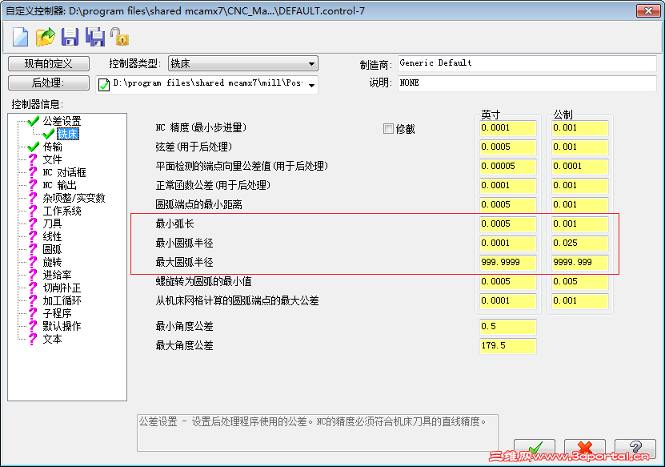Click the New file toolbar icon

[x=20, y=37]
